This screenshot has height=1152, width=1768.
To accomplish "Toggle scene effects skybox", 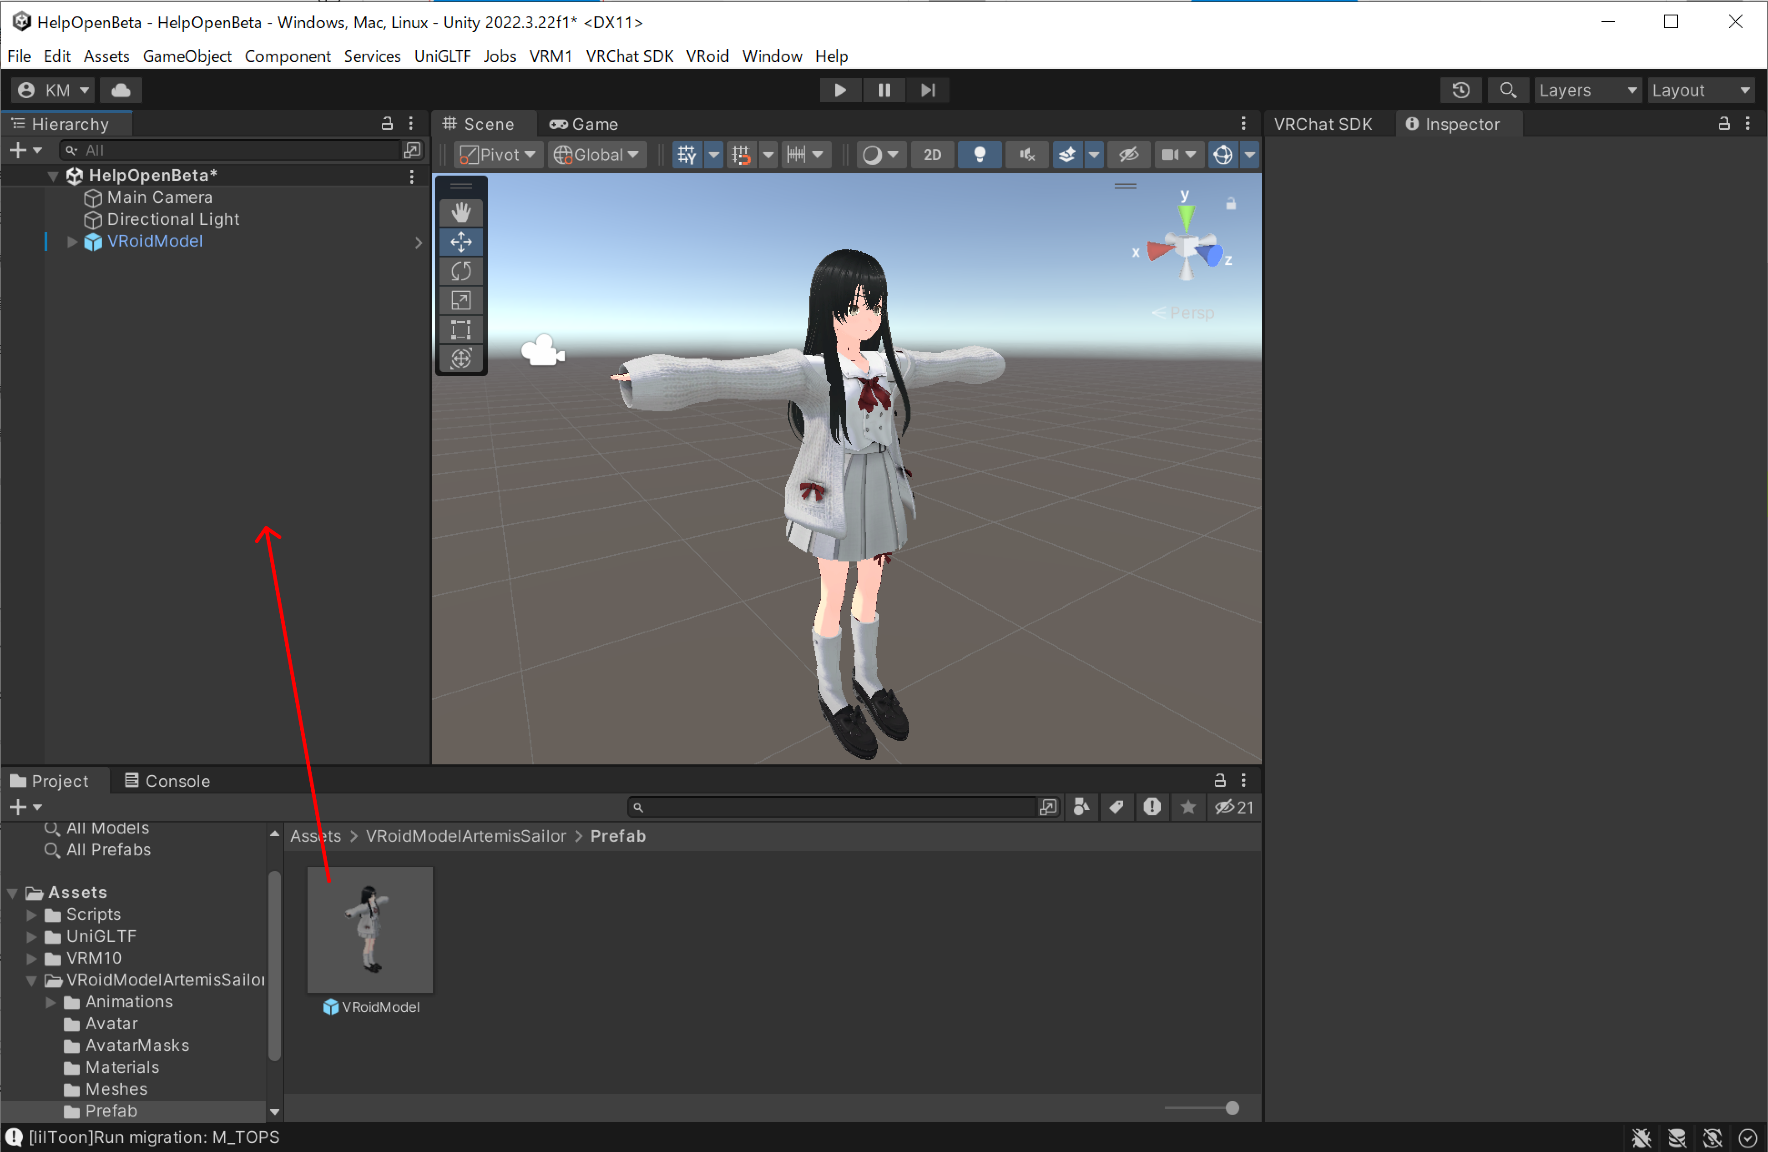I will (1067, 155).
